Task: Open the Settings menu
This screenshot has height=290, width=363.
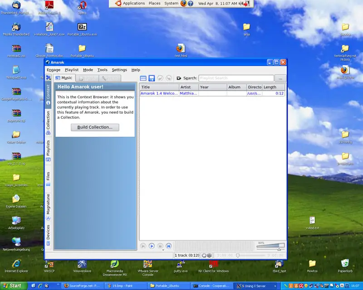Action: 119,70
